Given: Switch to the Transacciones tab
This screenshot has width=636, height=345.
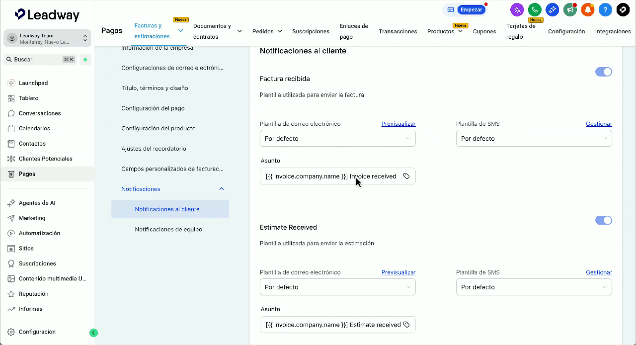Looking at the screenshot, I should (x=397, y=31).
